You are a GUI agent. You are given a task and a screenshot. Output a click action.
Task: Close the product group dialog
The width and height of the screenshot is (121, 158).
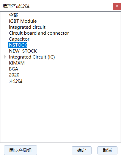pyautogui.click(x=117, y=6)
